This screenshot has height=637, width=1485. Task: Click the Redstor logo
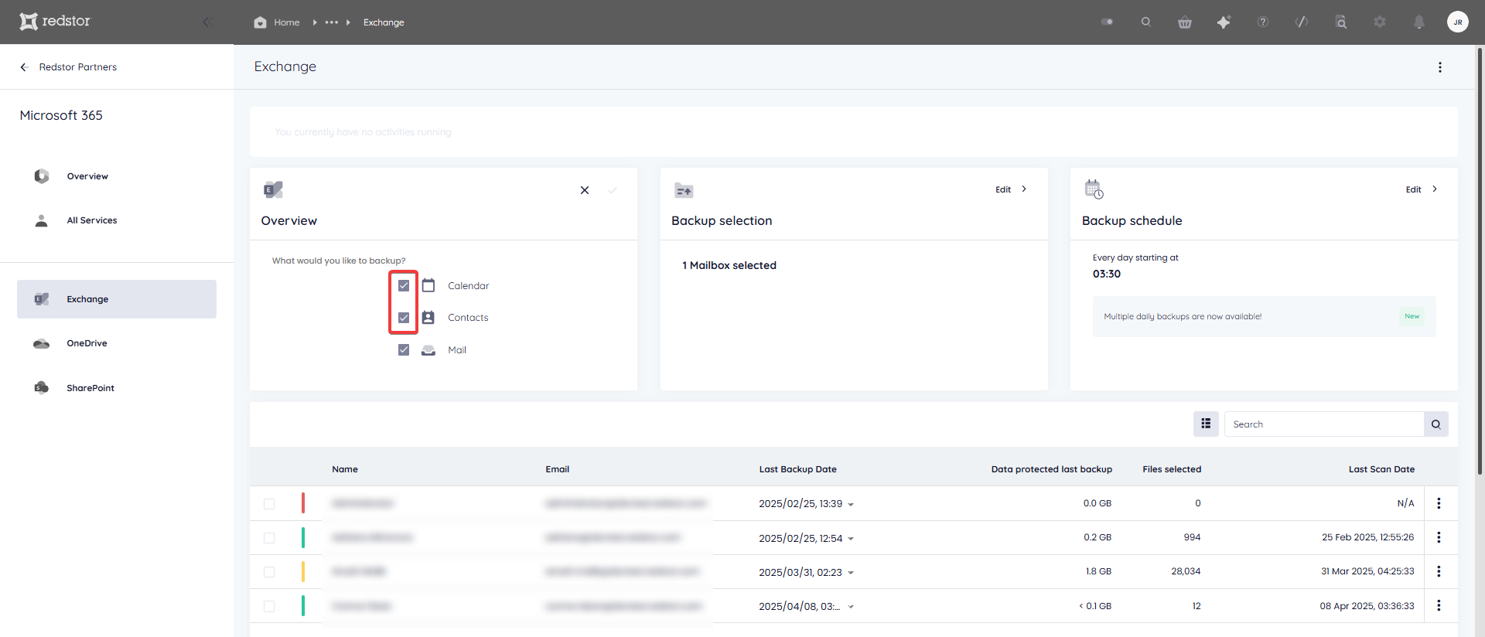pyautogui.click(x=55, y=22)
